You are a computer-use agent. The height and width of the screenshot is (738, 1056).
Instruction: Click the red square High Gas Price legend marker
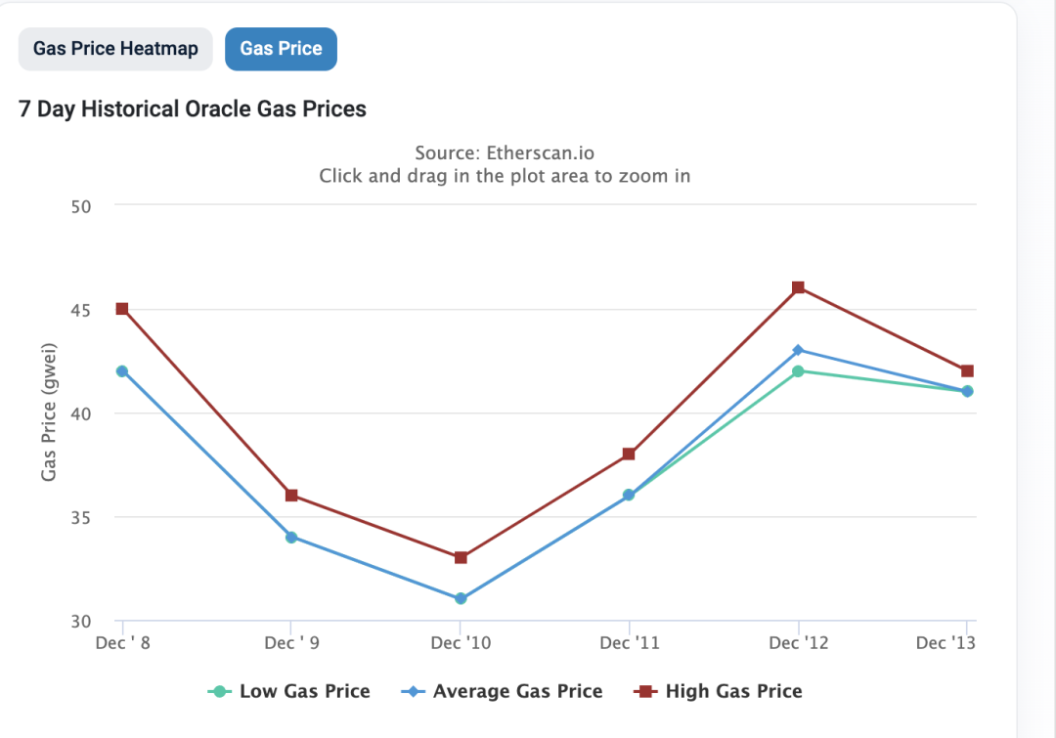[645, 691]
